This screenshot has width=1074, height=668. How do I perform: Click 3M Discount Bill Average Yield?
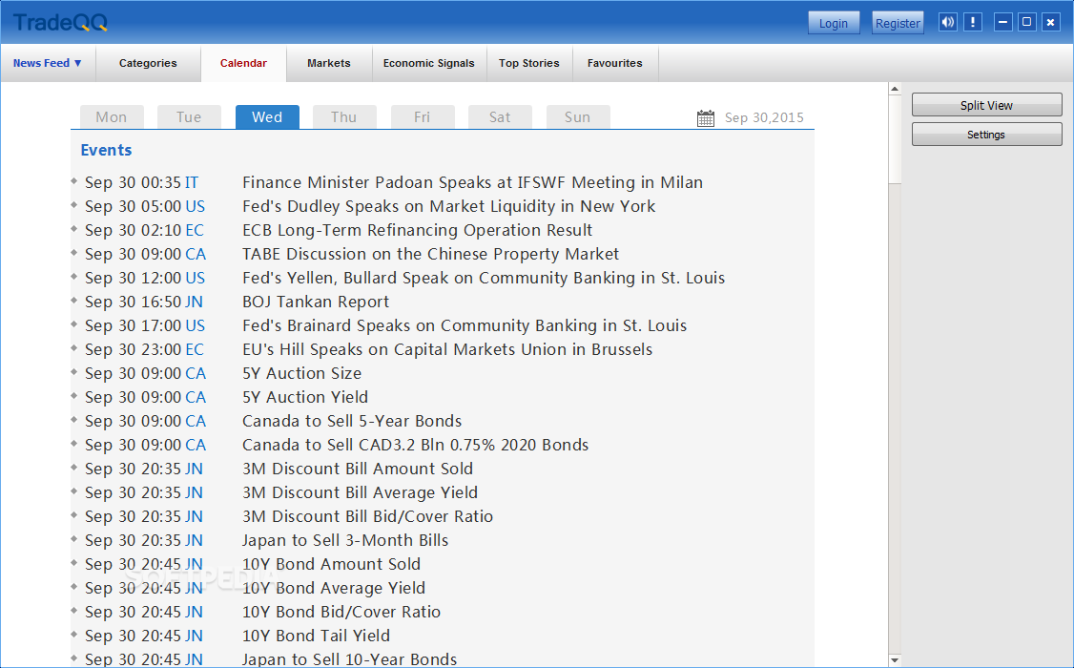point(360,492)
